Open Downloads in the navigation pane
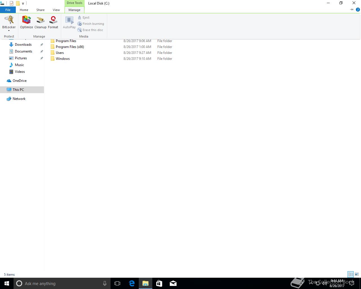Screen dimensions: 361x289 (x=23, y=45)
